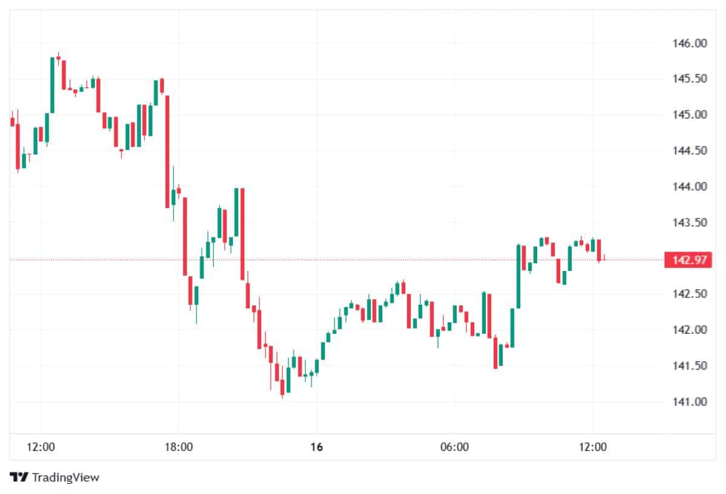726x494 pixels.
Task: Click the 18:00 time axis label
Action: click(x=178, y=447)
